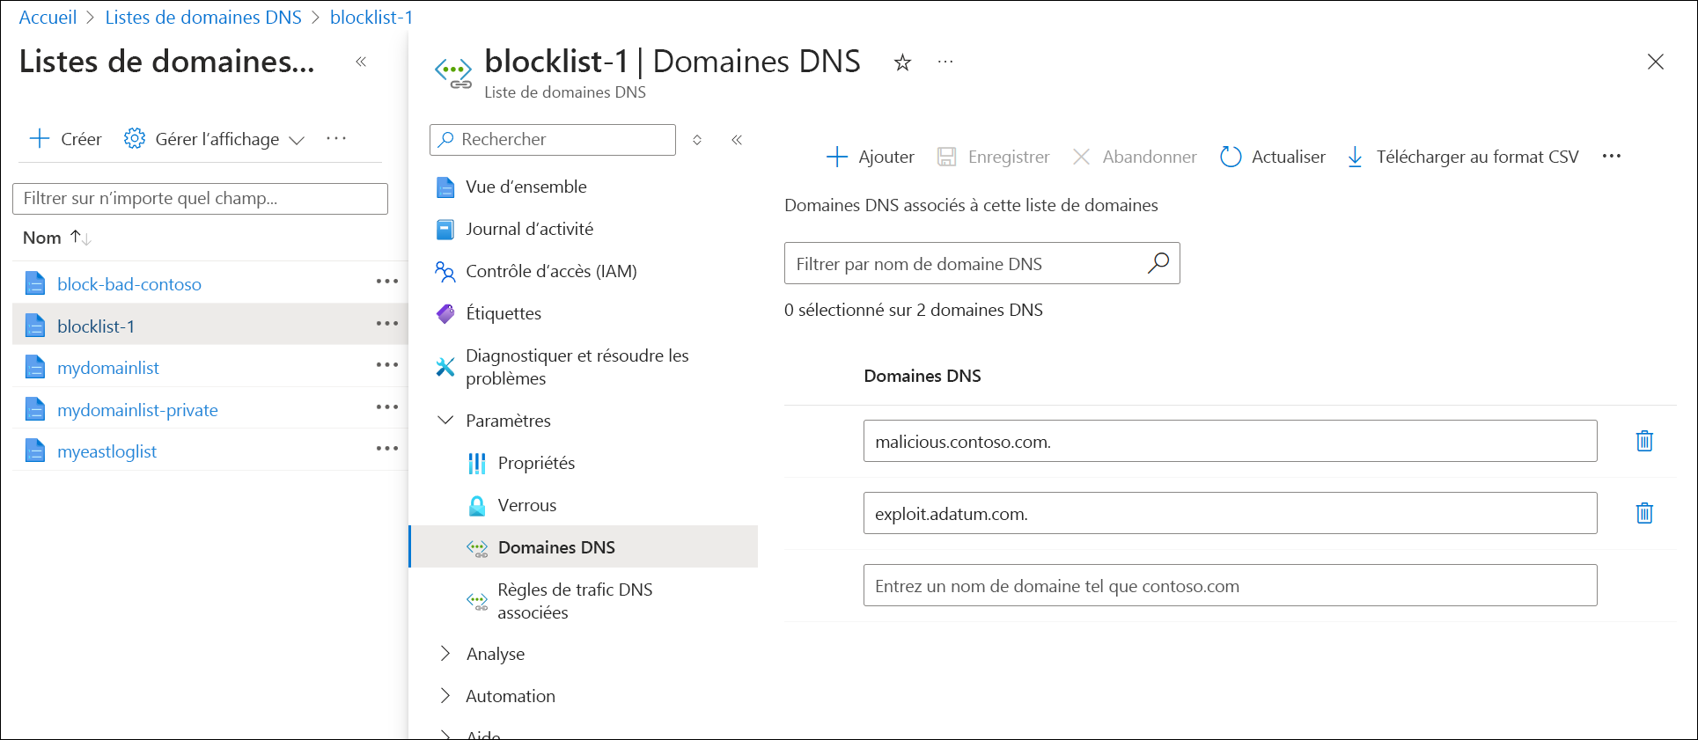Open the ellipsis menu beside the title star
This screenshot has width=1698, height=740.
[x=945, y=62]
